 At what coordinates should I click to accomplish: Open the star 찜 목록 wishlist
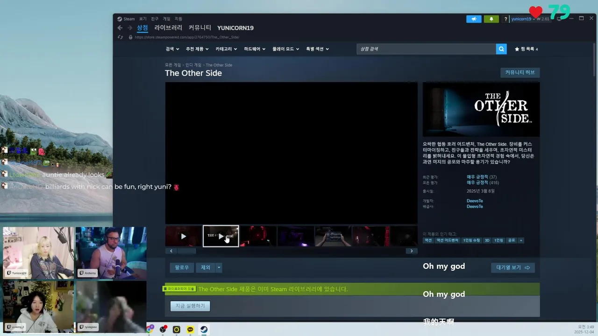pos(527,49)
